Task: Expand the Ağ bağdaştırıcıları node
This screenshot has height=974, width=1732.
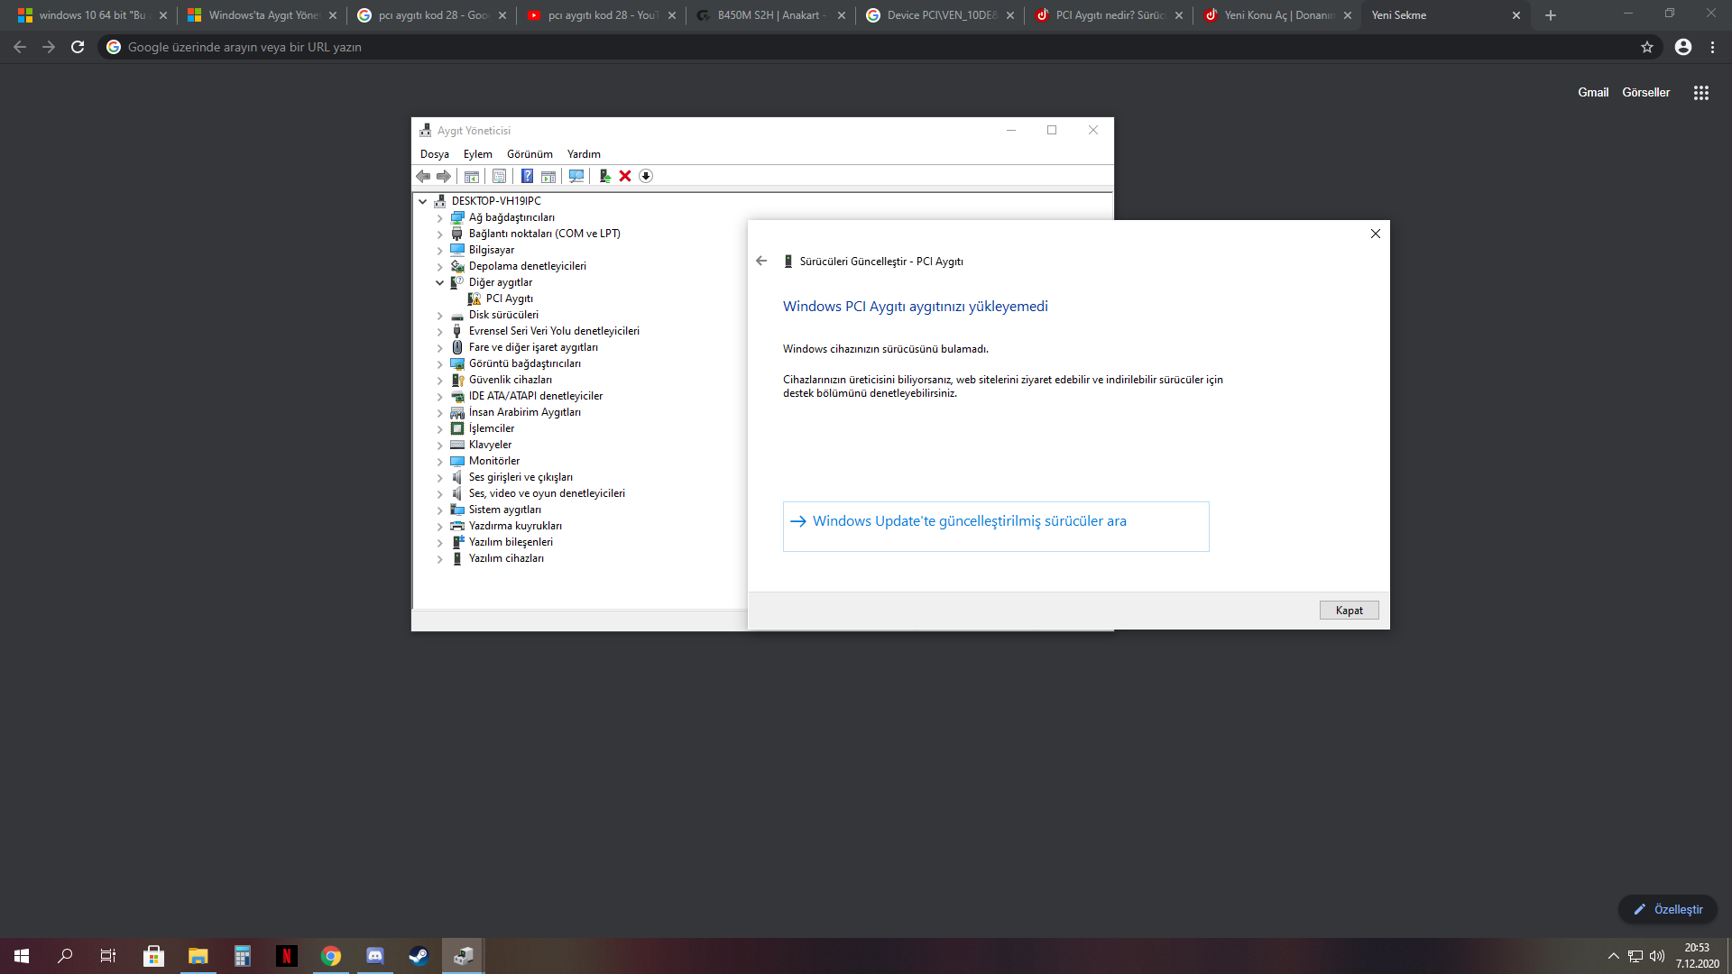Action: coord(440,217)
